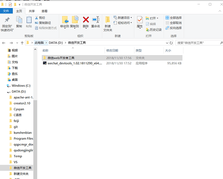Open Quick Access Toolbar customize dropdown

(20, 5)
